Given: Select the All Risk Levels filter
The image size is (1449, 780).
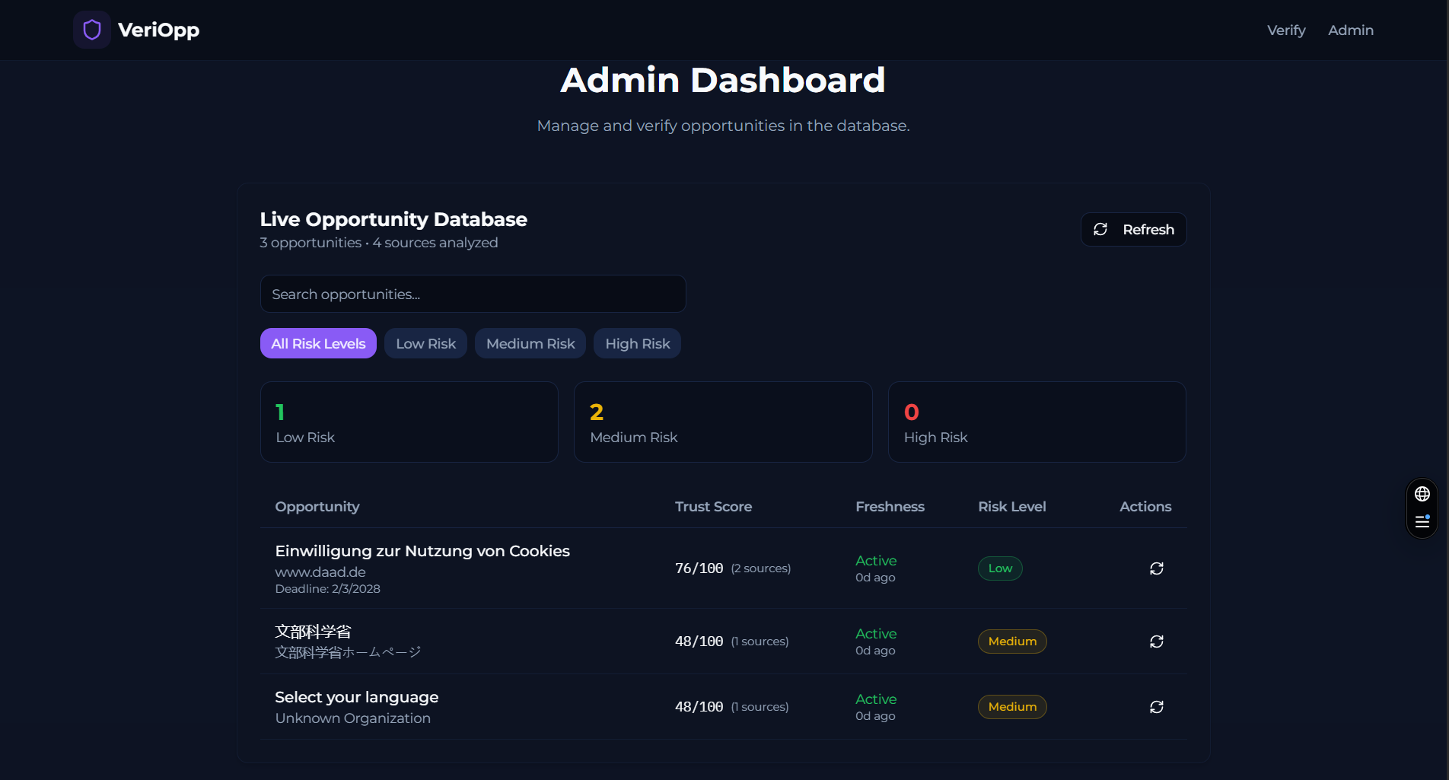Looking at the screenshot, I should coord(318,343).
